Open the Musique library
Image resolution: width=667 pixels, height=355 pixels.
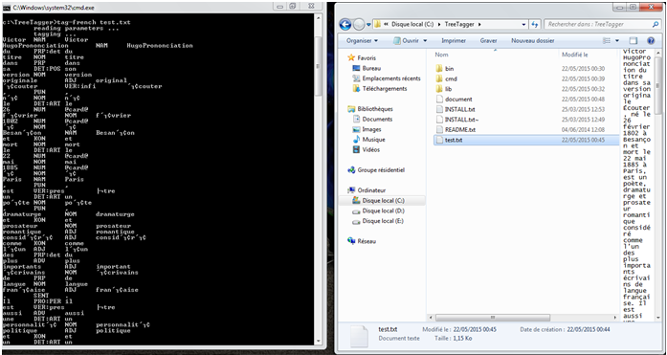pos(368,140)
